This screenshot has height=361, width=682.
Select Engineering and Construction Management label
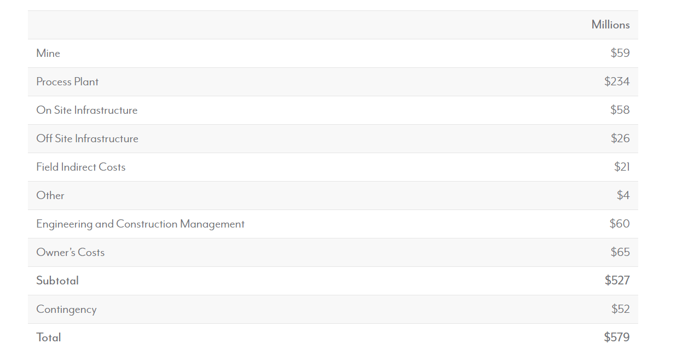[x=140, y=224]
